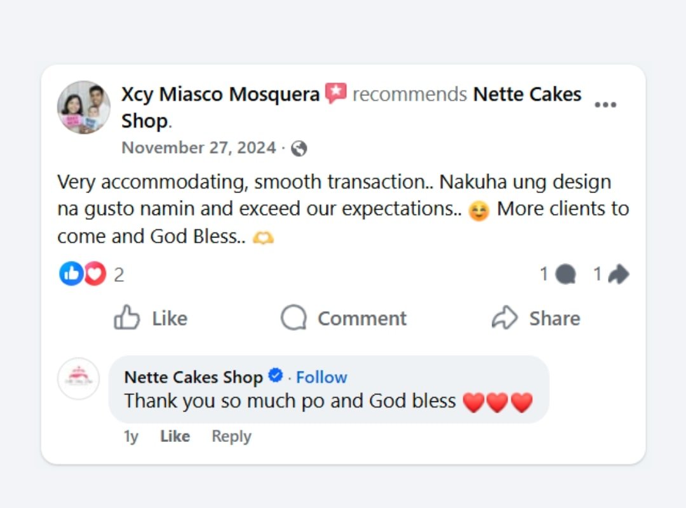Like the post with the Like button
This screenshot has height=508, width=686.
point(151,318)
